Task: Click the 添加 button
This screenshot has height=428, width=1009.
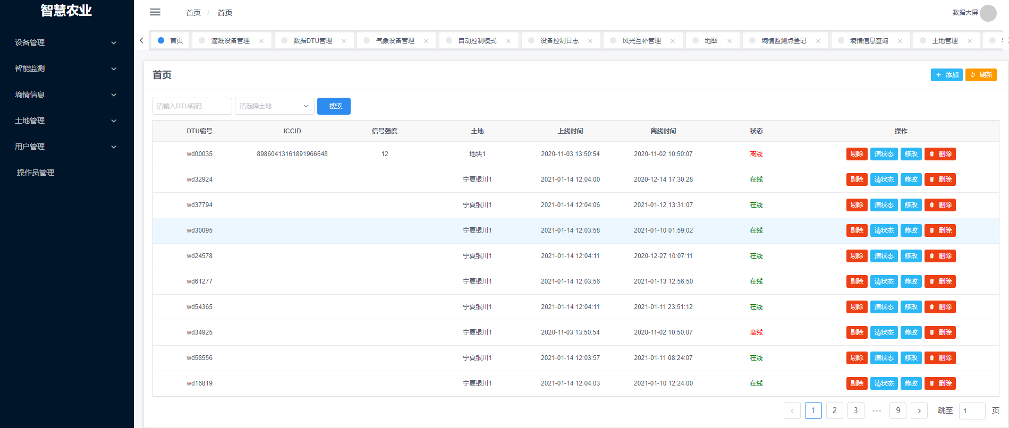Action: point(947,75)
